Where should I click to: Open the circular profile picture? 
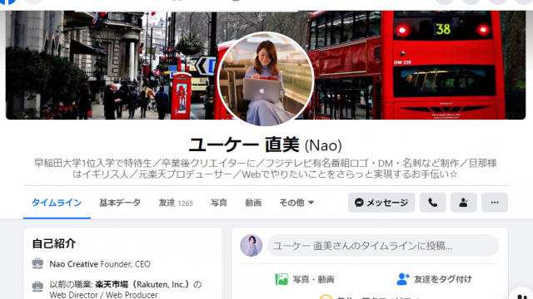266,79
